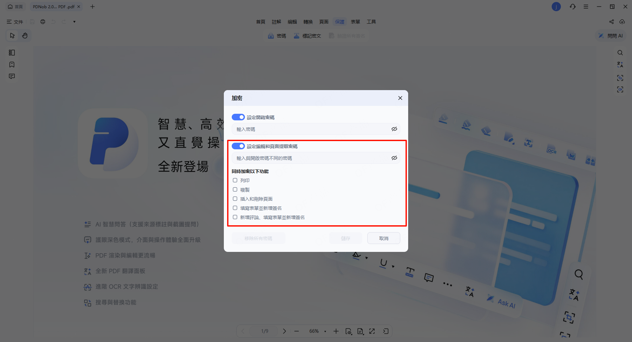Click the 儲存 button in dialog
The height and width of the screenshot is (342, 632).
click(346, 238)
